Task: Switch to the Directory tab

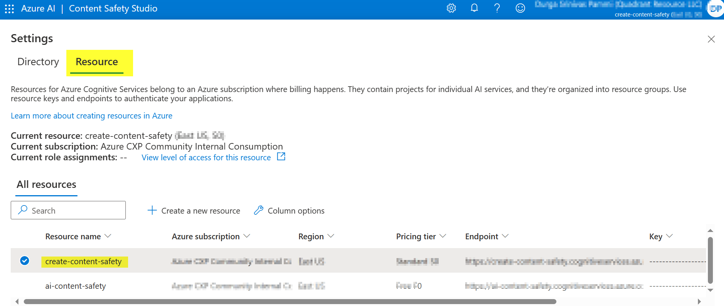Action: (x=38, y=62)
